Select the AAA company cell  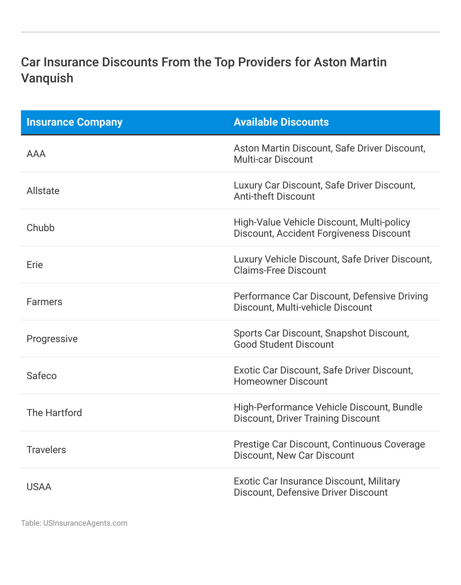(36, 154)
